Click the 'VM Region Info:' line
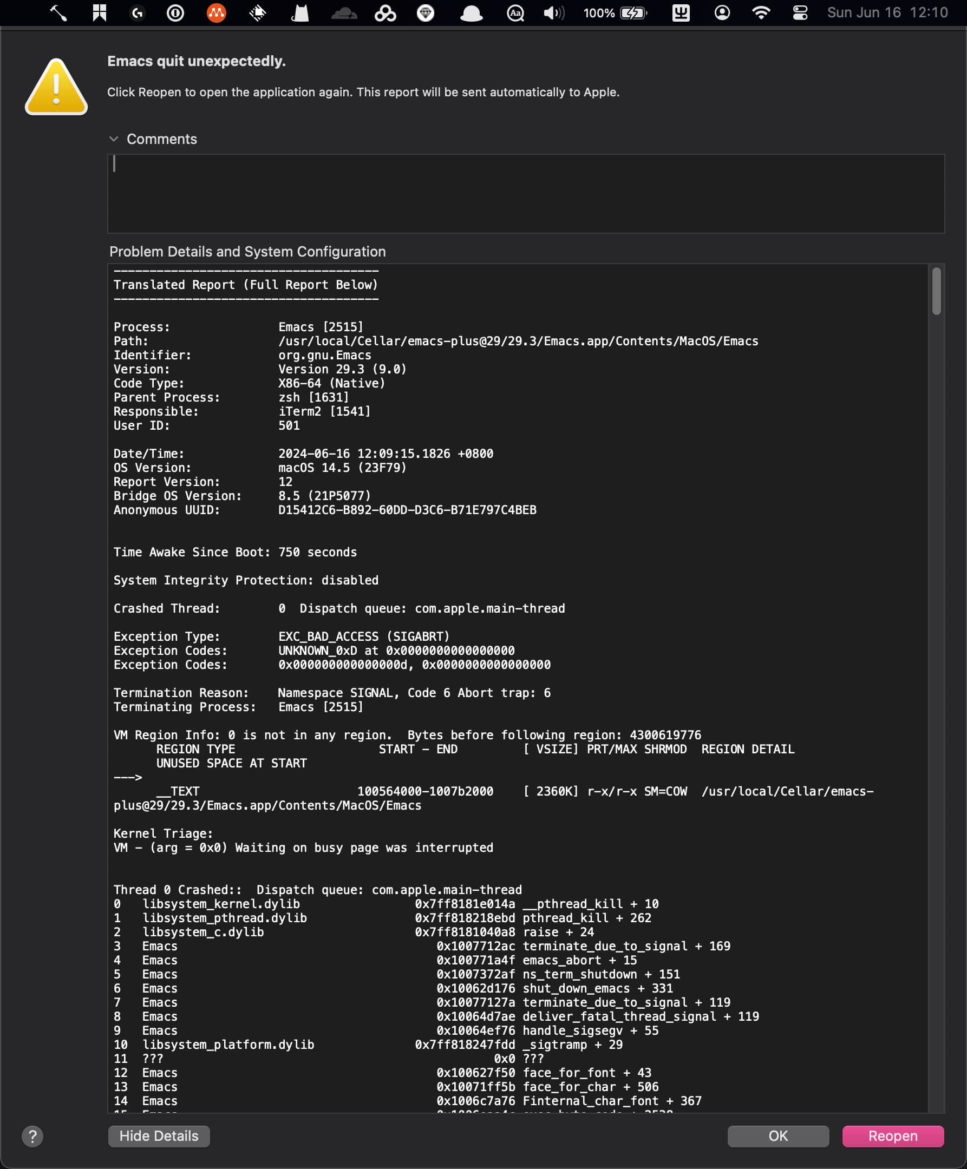 point(407,735)
